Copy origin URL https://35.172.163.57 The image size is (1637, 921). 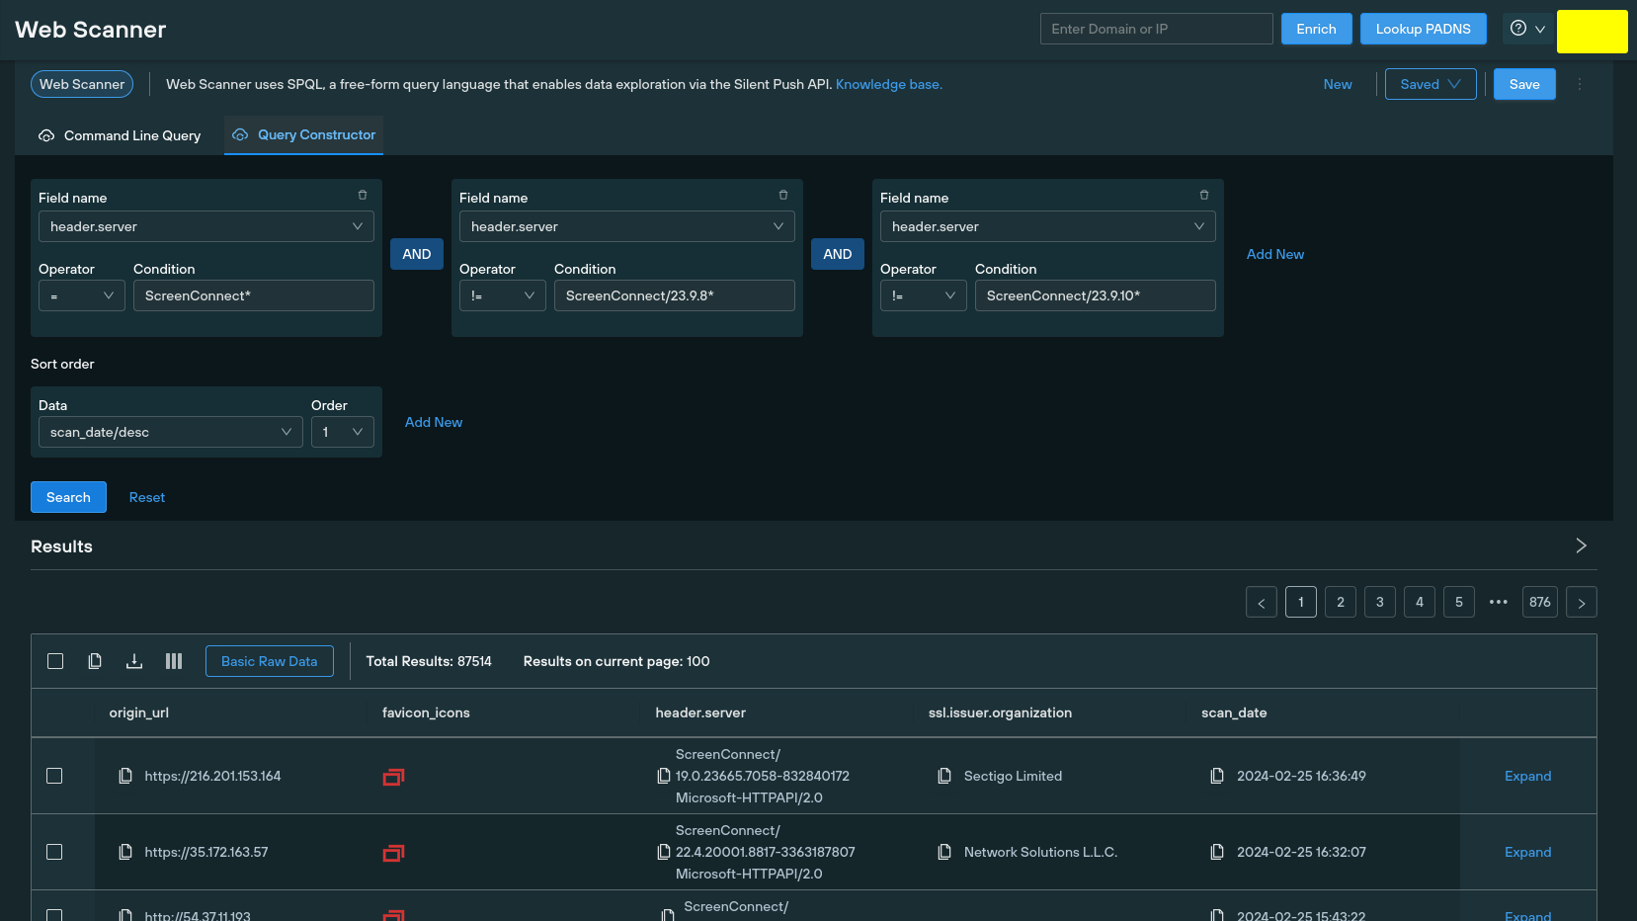pos(125,852)
